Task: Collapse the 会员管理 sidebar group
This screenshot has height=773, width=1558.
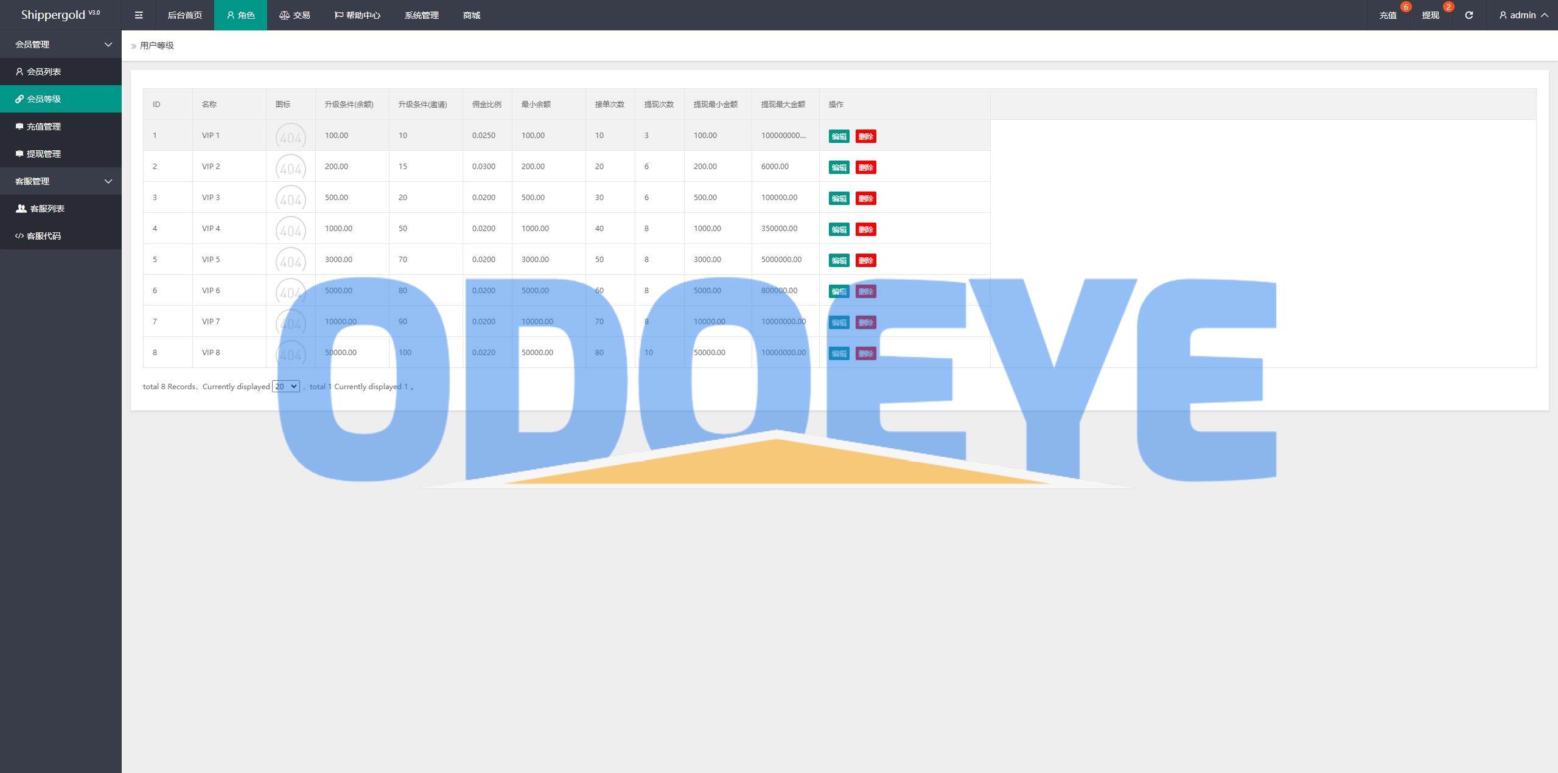Action: coord(61,44)
